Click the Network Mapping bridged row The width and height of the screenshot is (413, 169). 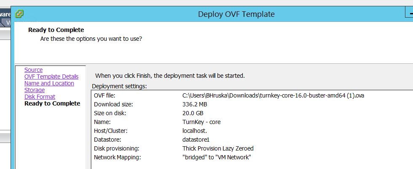pos(217,157)
